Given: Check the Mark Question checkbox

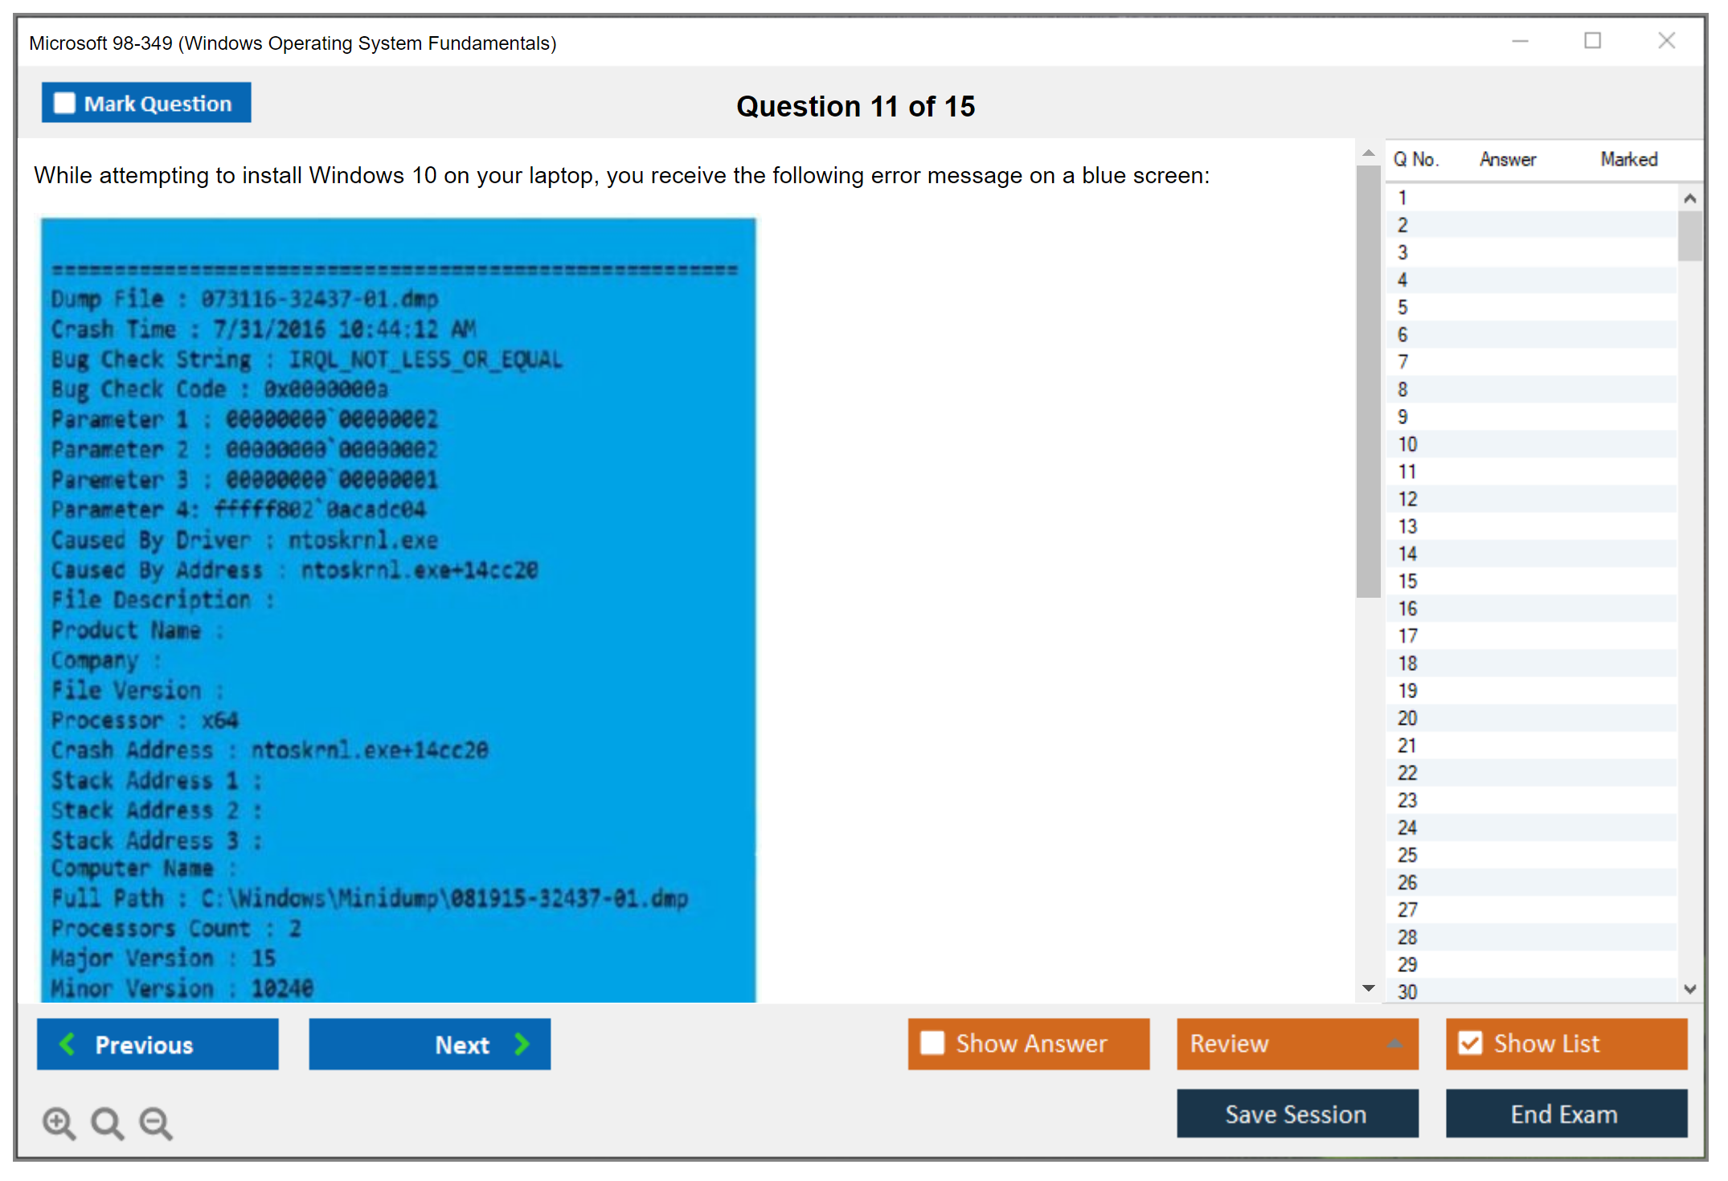Looking at the screenshot, I should click(64, 104).
